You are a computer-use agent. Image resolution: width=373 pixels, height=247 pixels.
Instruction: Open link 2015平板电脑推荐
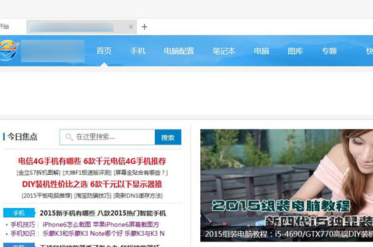click(x=47, y=196)
